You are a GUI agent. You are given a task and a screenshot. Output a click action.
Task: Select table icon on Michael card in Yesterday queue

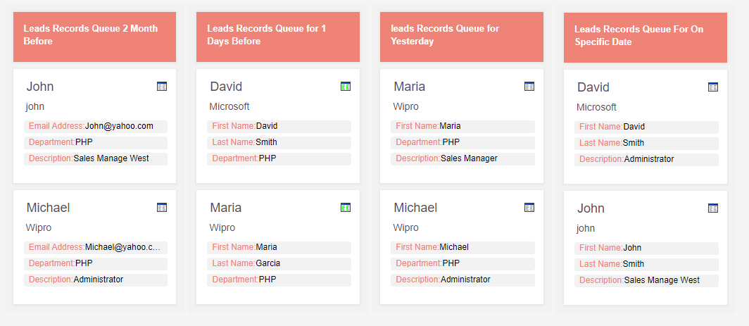click(x=529, y=208)
